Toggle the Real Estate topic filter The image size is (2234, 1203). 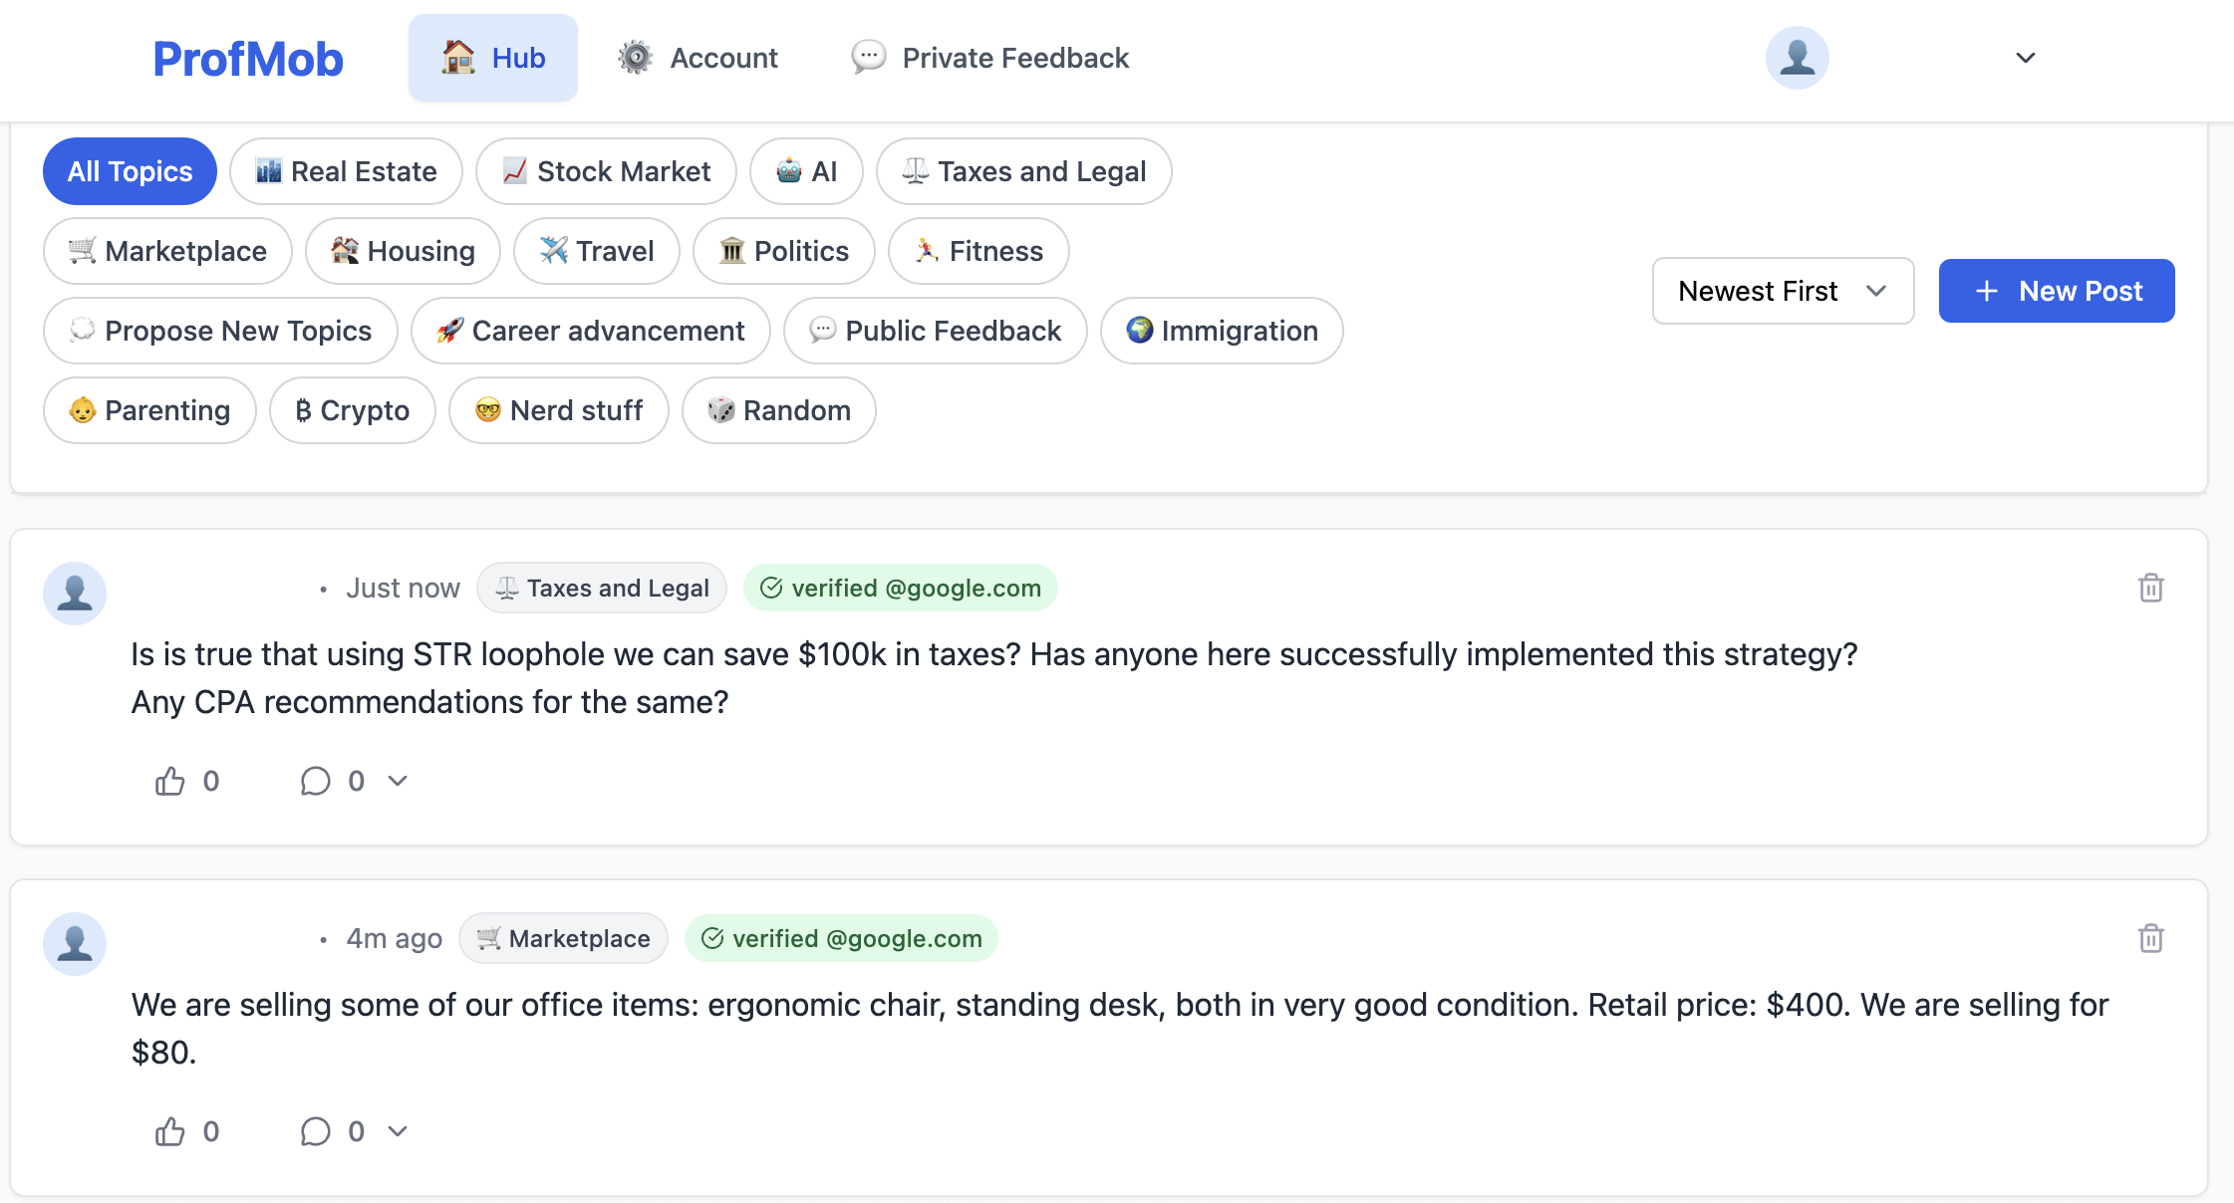coord(346,171)
